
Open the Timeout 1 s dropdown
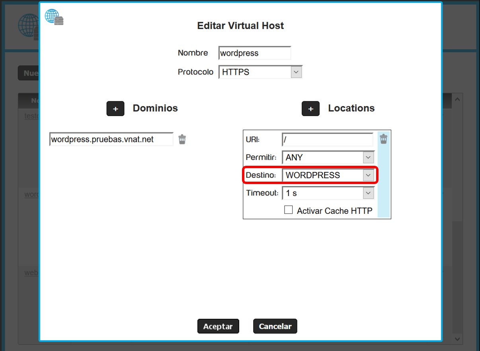point(328,193)
